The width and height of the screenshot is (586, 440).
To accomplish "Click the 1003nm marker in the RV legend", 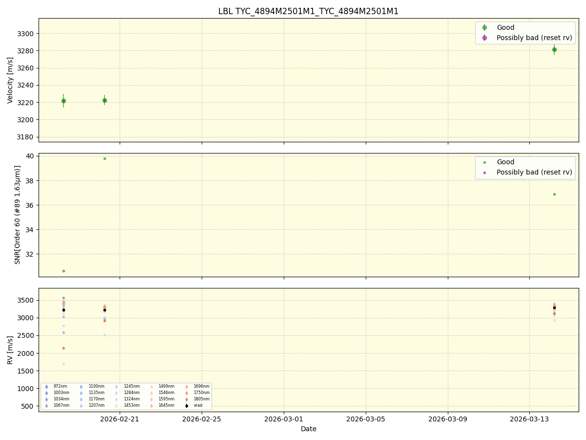I will (46, 393).
